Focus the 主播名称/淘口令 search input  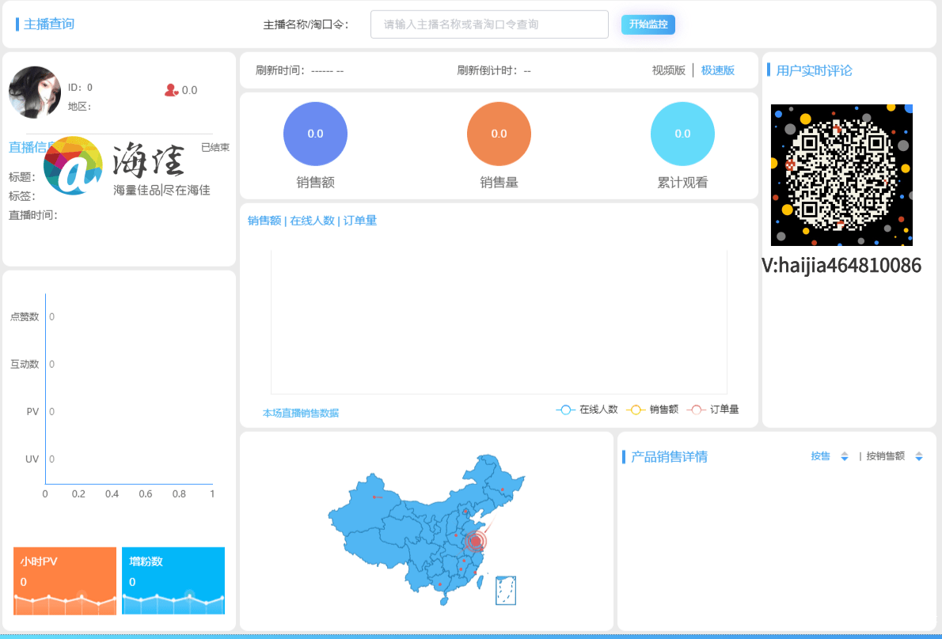coord(489,25)
